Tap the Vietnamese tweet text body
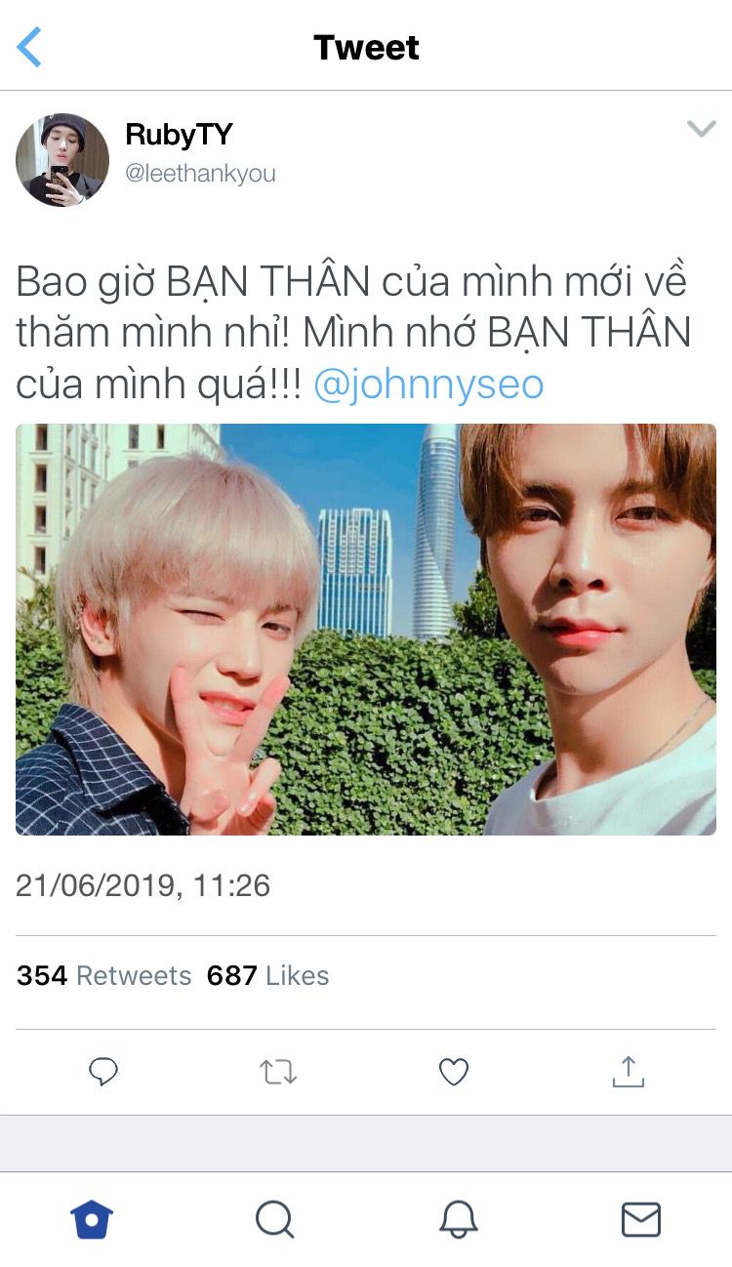The height and width of the screenshot is (1267, 732). [x=353, y=334]
